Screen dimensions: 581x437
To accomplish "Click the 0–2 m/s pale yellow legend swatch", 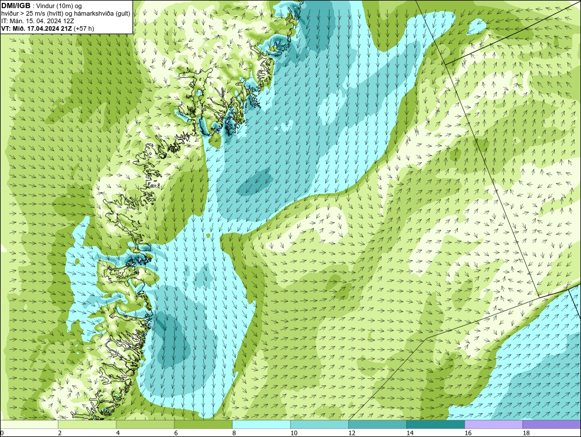I will point(29,424).
